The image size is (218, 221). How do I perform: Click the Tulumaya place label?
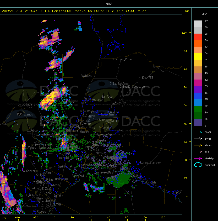click(89, 116)
